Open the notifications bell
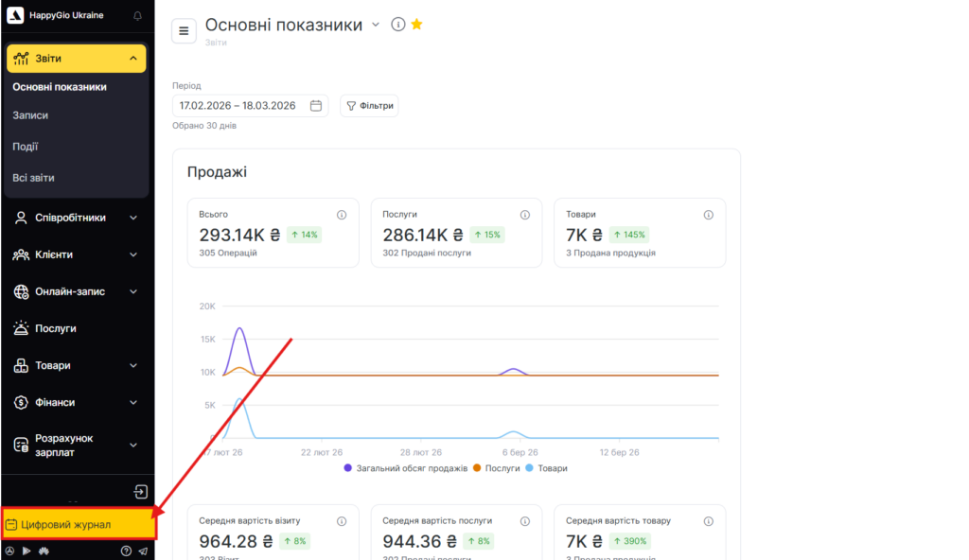The width and height of the screenshot is (969, 560). [x=137, y=16]
